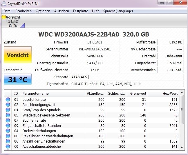Select the Lesefehlerrate parameter row

point(92,99)
